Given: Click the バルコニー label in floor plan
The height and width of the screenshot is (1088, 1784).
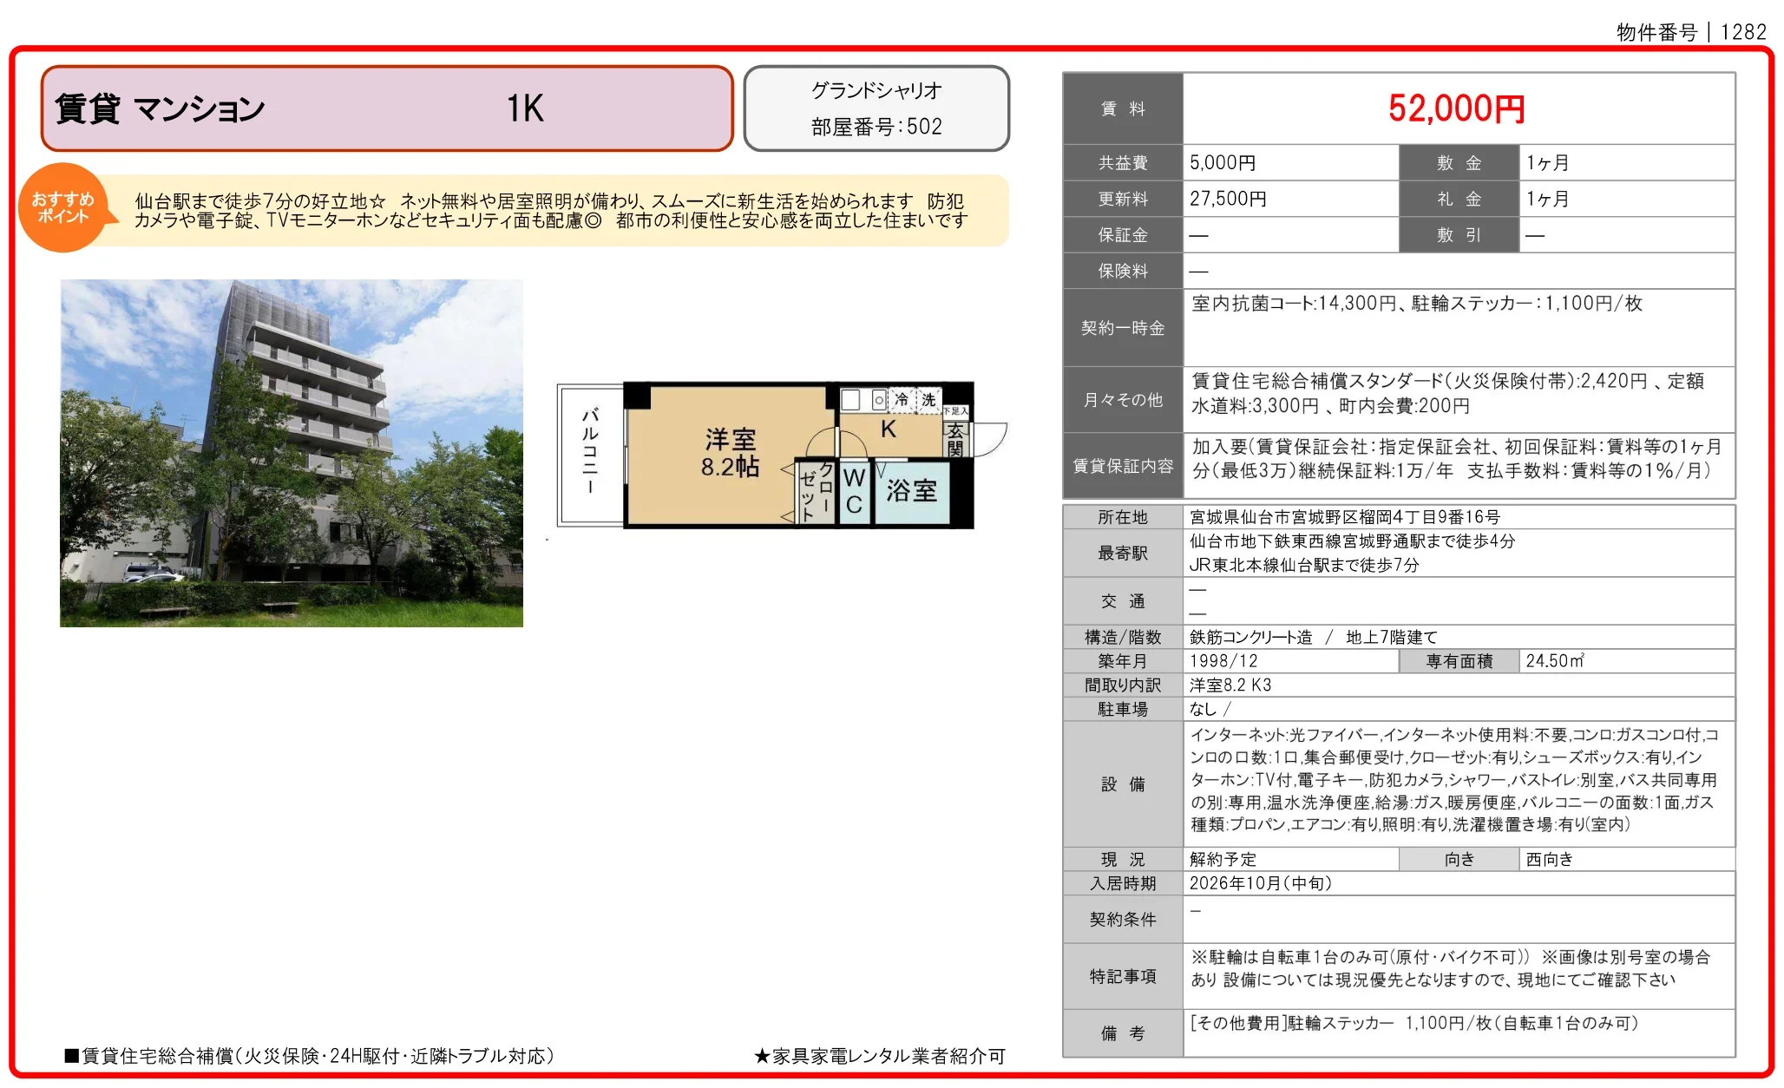Looking at the screenshot, I should 589,450.
